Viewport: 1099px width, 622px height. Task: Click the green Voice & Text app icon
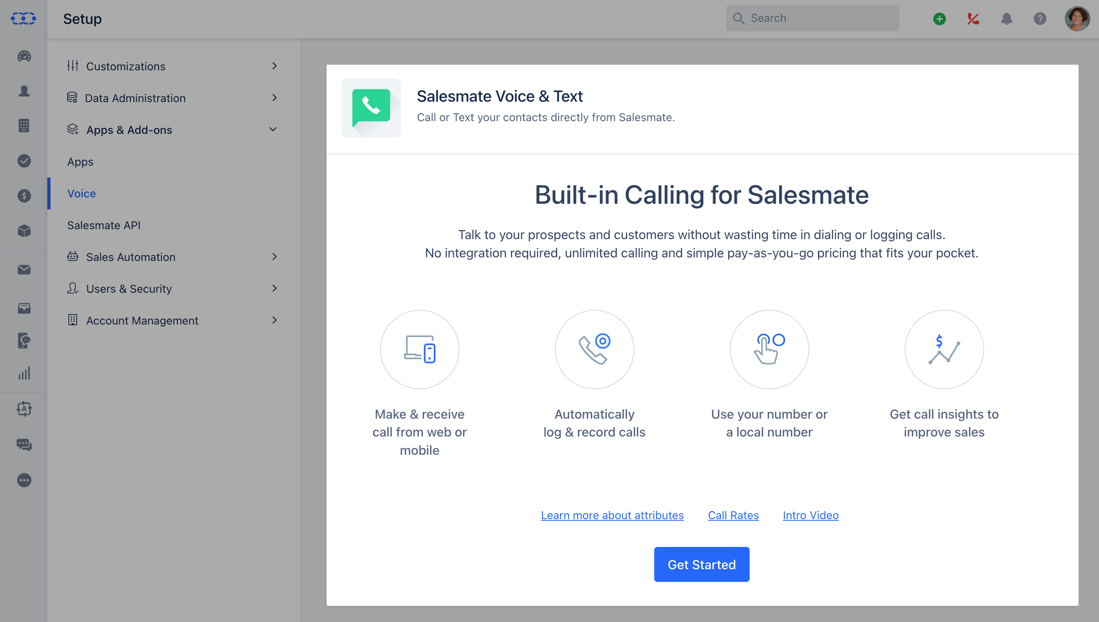pyautogui.click(x=370, y=108)
